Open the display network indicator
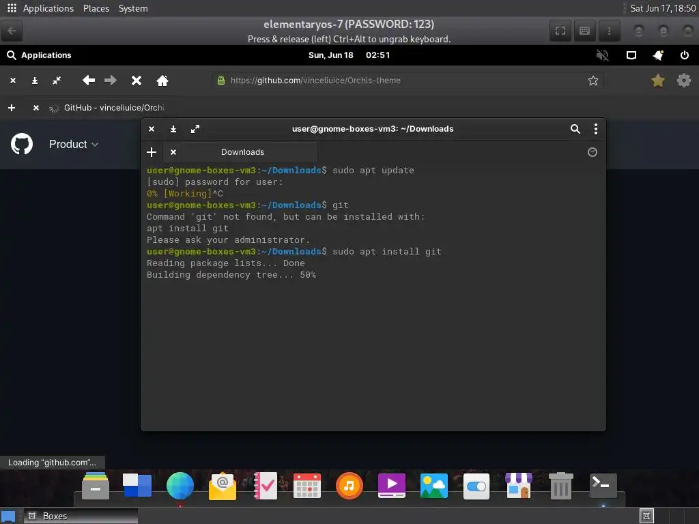 631,55
